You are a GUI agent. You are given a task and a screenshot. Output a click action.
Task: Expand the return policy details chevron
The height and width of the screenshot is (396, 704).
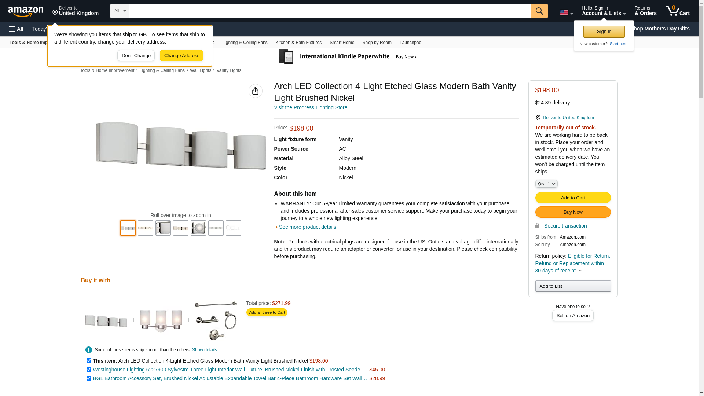coord(580,271)
